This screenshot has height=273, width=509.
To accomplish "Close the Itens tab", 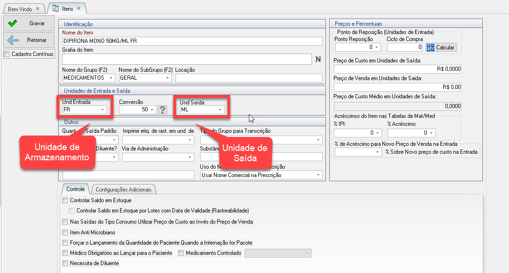I will 78,8.
